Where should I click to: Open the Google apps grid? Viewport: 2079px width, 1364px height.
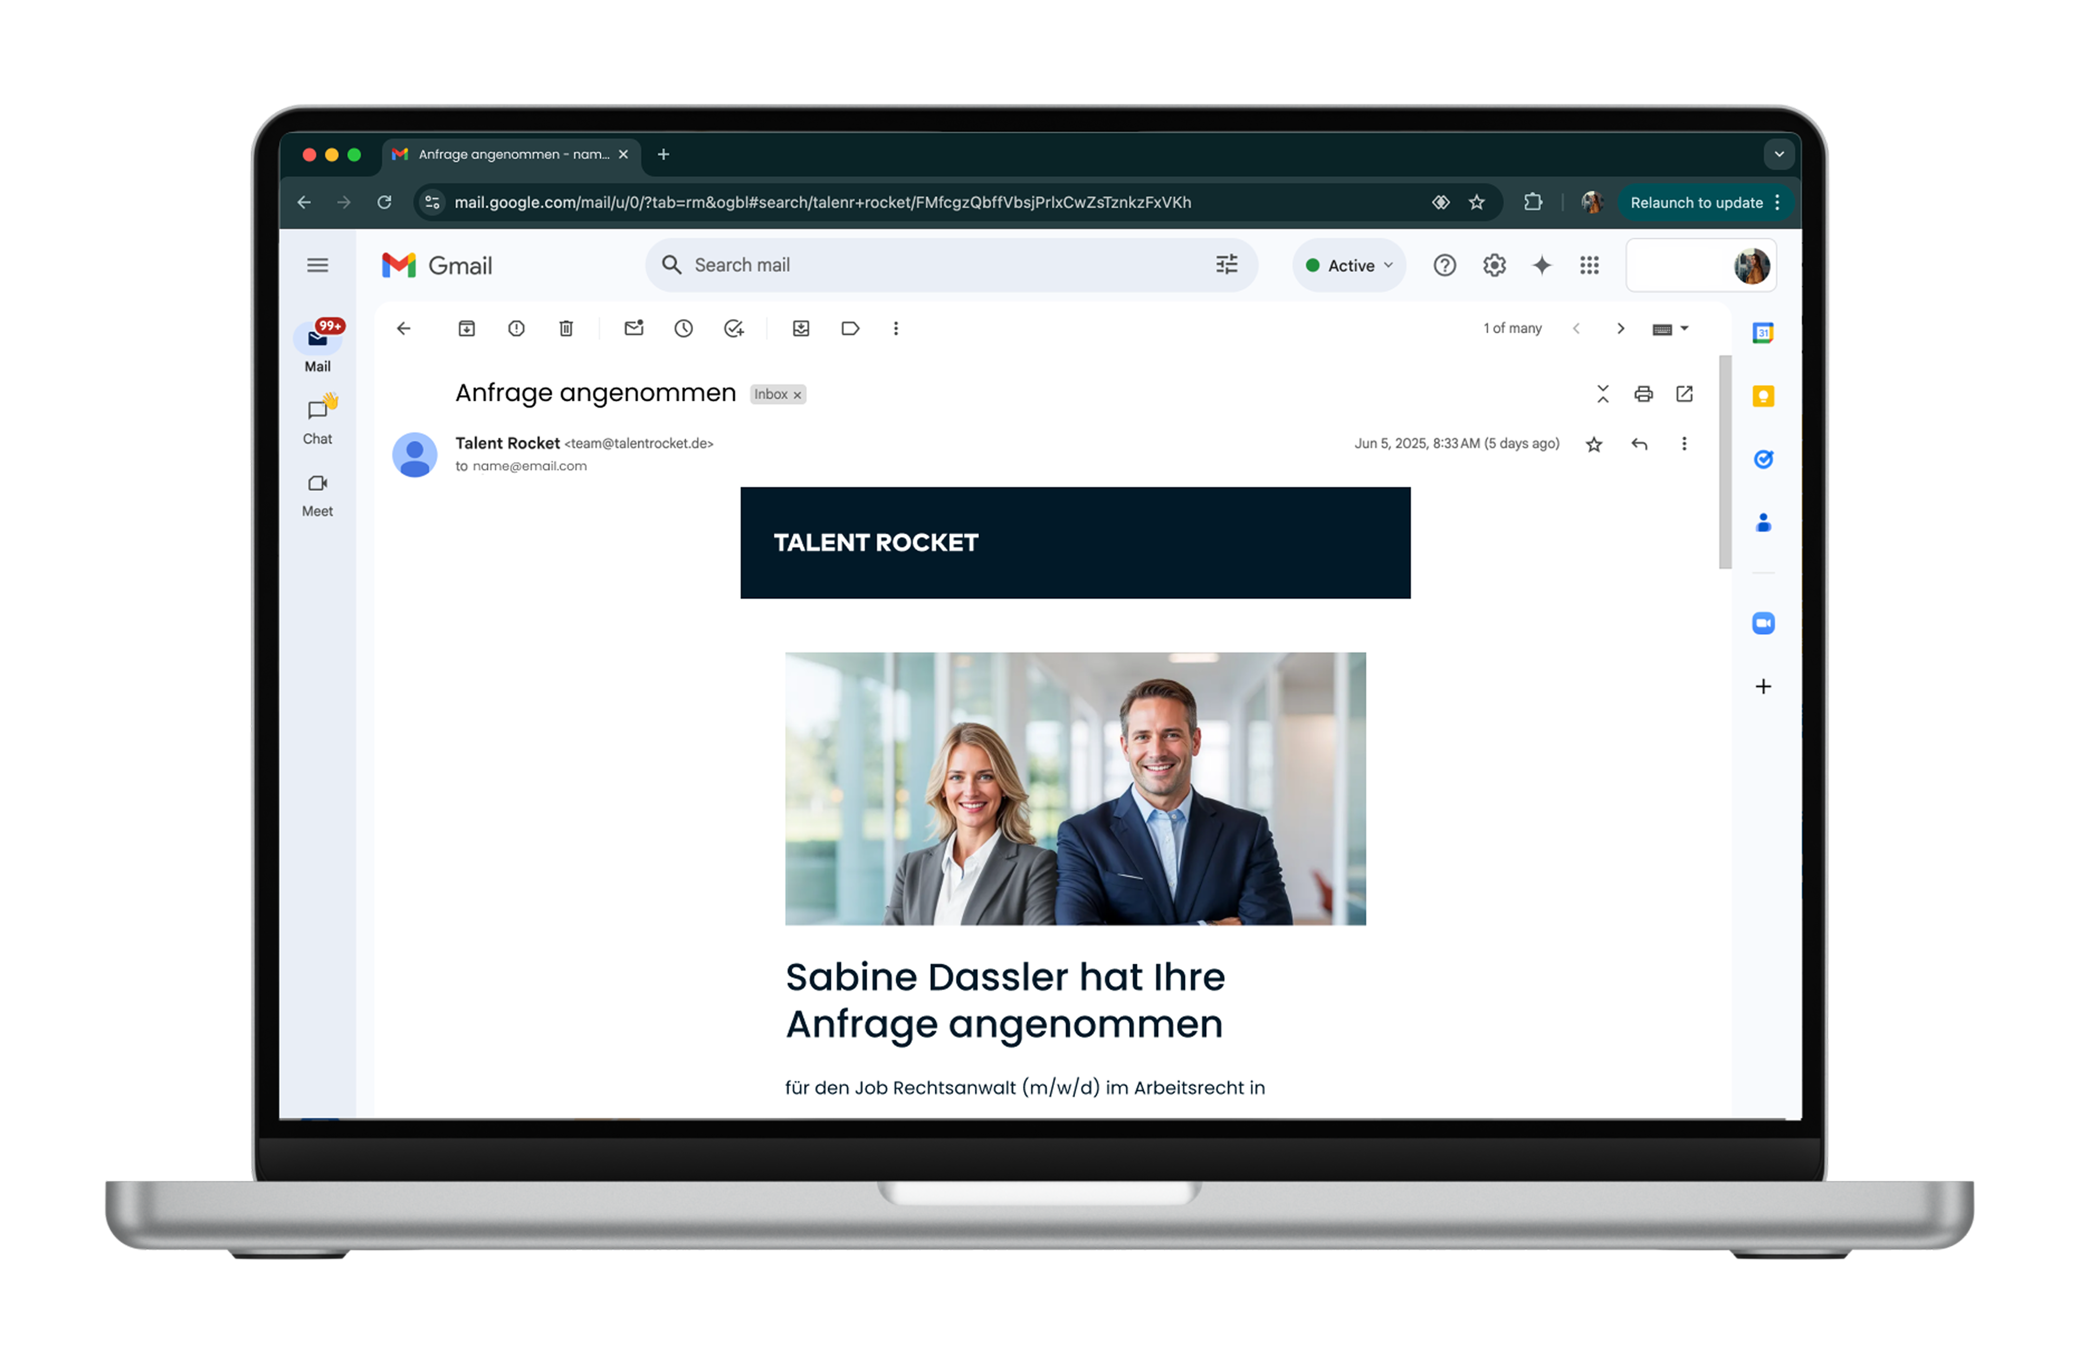click(x=1589, y=266)
